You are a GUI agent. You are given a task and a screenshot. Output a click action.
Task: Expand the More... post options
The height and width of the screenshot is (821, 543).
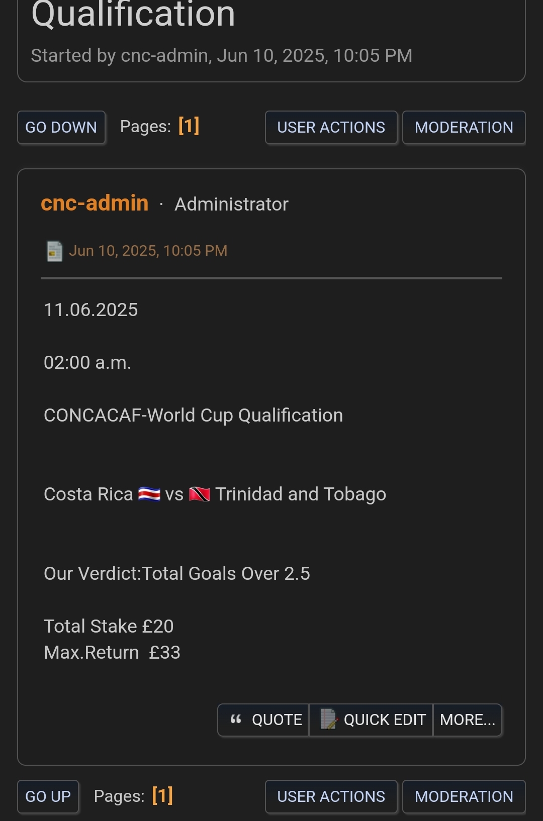tap(468, 720)
